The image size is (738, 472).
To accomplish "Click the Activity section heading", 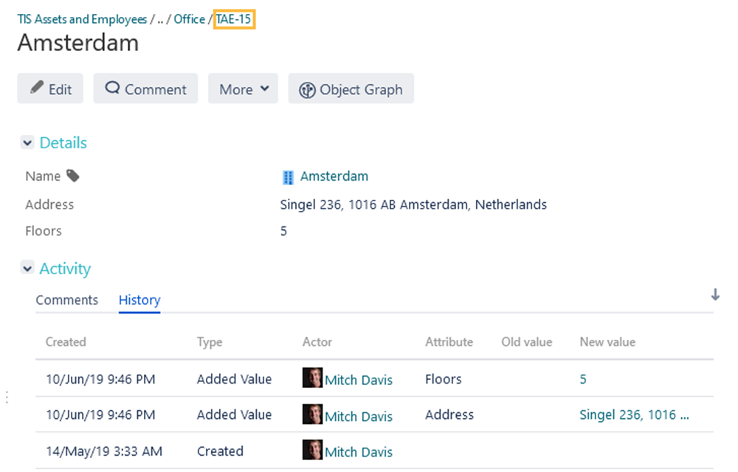I will (65, 268).
